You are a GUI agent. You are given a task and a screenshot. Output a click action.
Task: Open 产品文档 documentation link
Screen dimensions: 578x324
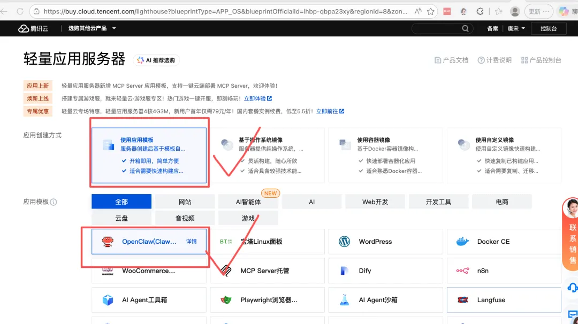click(x=452, y=60)
